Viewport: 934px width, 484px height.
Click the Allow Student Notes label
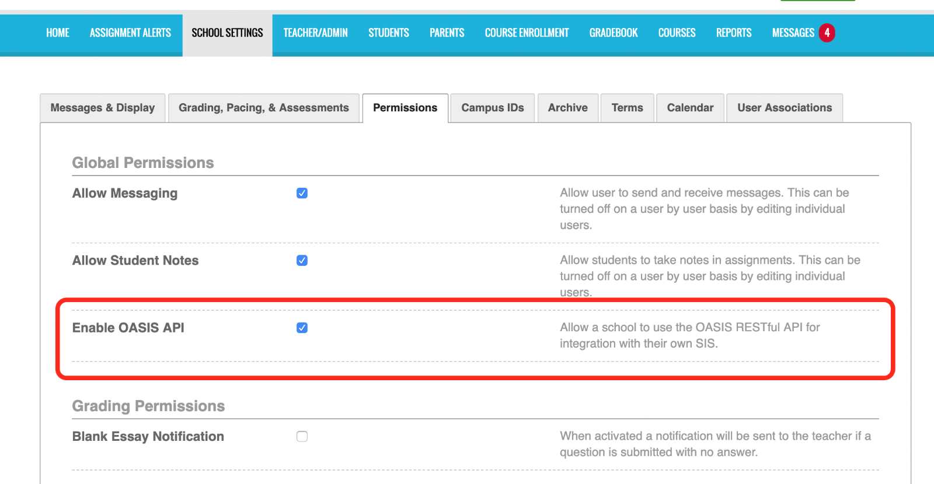click(135, 261)
